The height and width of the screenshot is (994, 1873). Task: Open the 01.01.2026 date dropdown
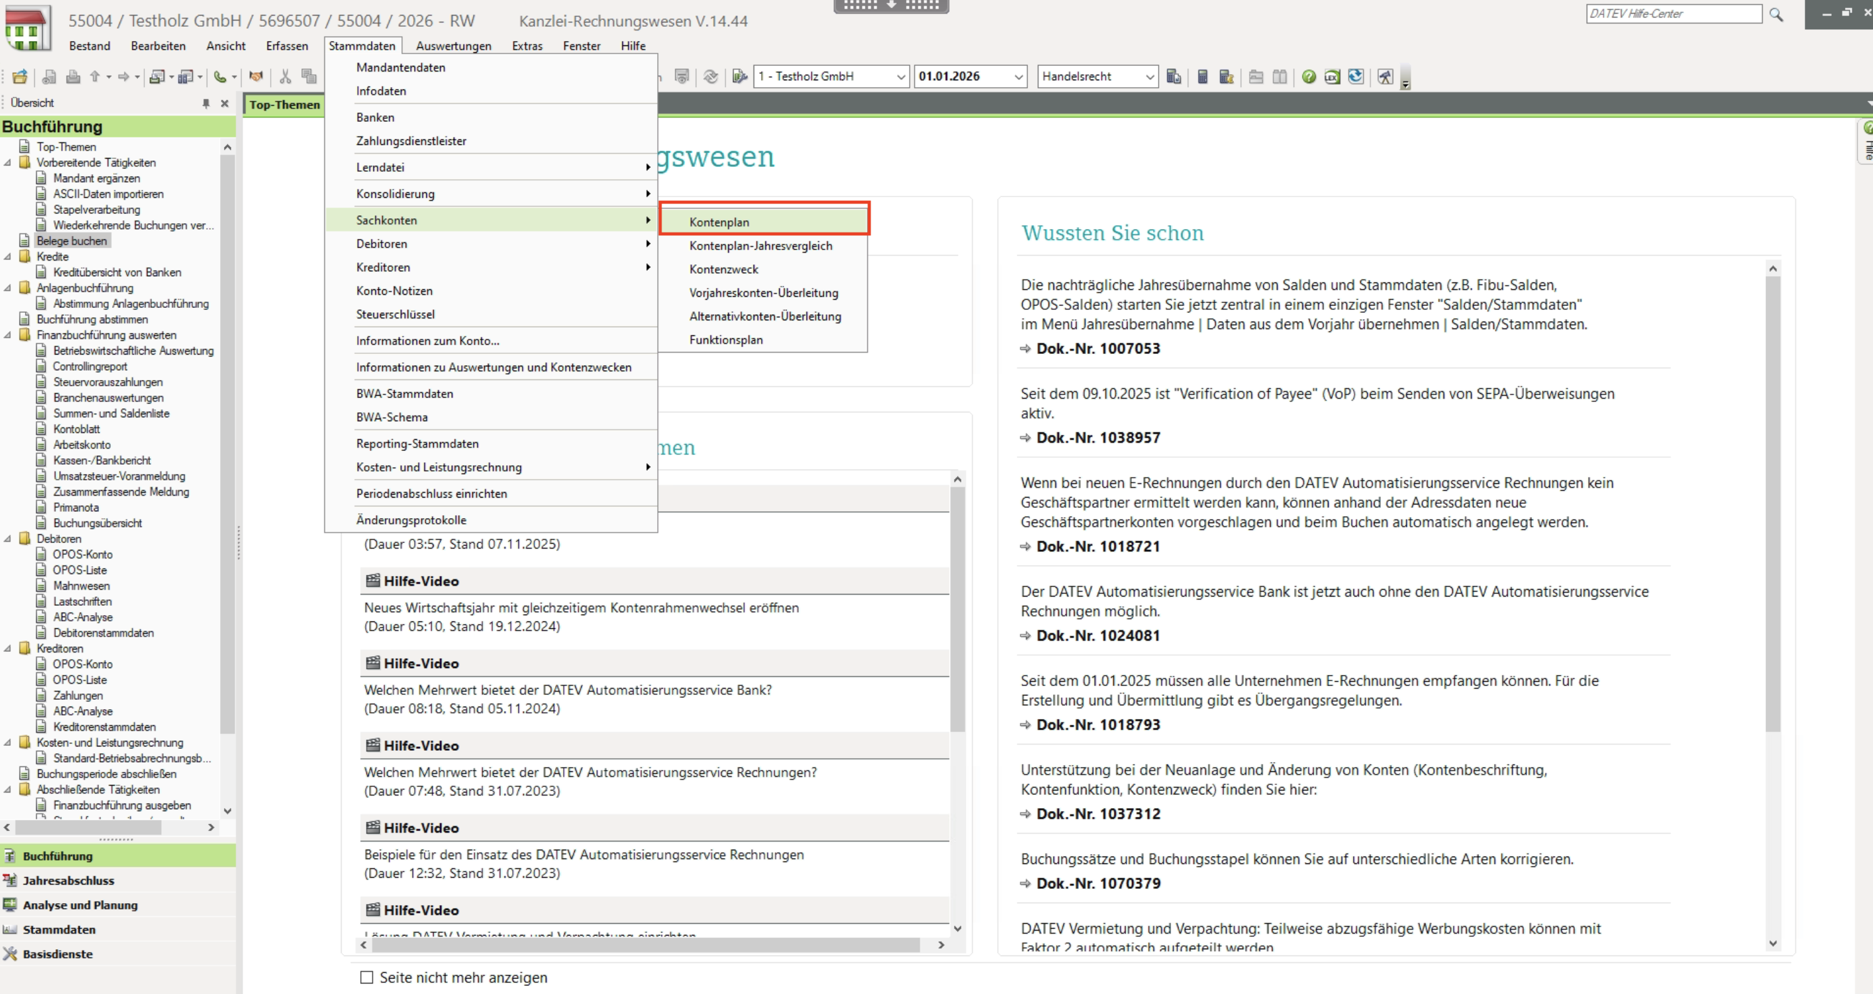pos(1018,77)
